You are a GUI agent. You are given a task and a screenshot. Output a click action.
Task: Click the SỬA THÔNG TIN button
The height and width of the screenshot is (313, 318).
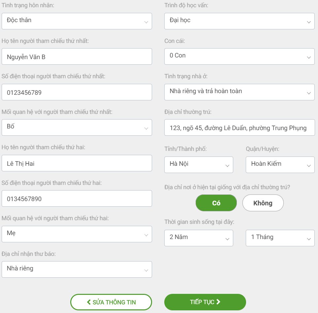[x=111, y=302]
